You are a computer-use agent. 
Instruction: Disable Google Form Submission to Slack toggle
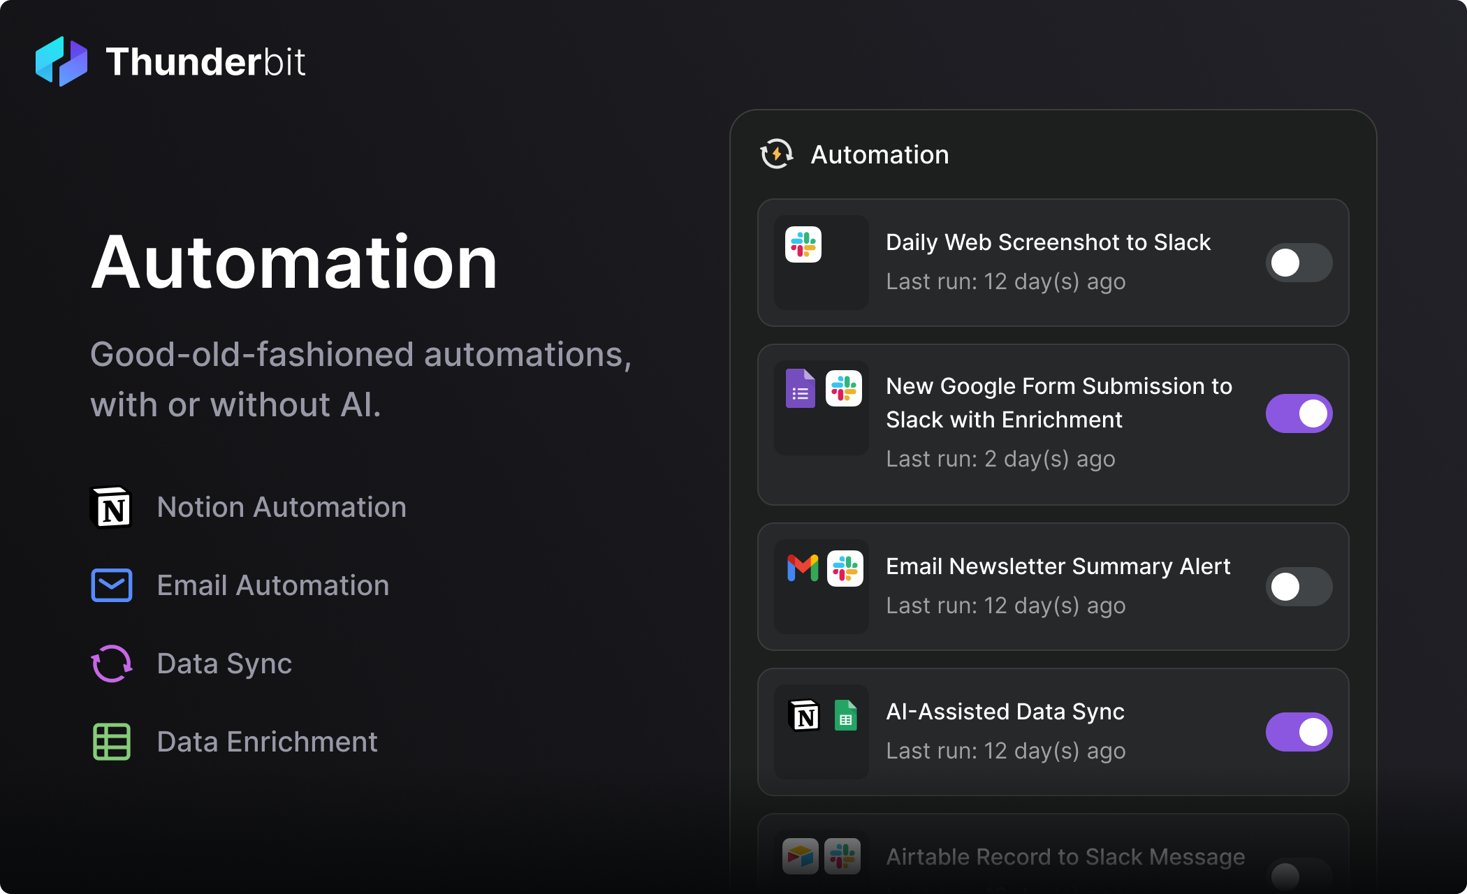click(x=1299, y=413)
